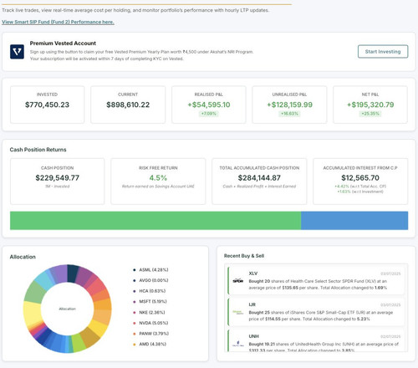Click the HCA (0.63%) legend entry
Screen dimensions: 418x368
[x=150, y=291]
